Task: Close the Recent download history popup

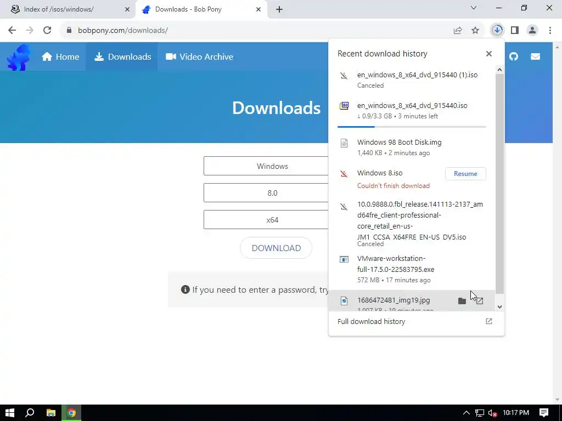Action: [x=489, y=54]
